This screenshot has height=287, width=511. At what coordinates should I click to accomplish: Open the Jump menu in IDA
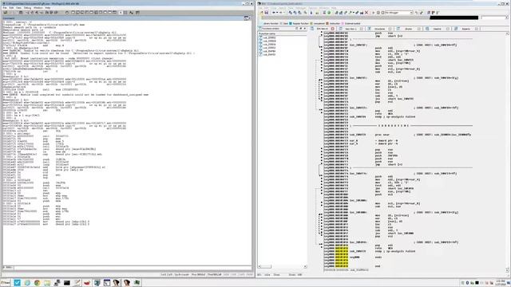coord(274,7)
